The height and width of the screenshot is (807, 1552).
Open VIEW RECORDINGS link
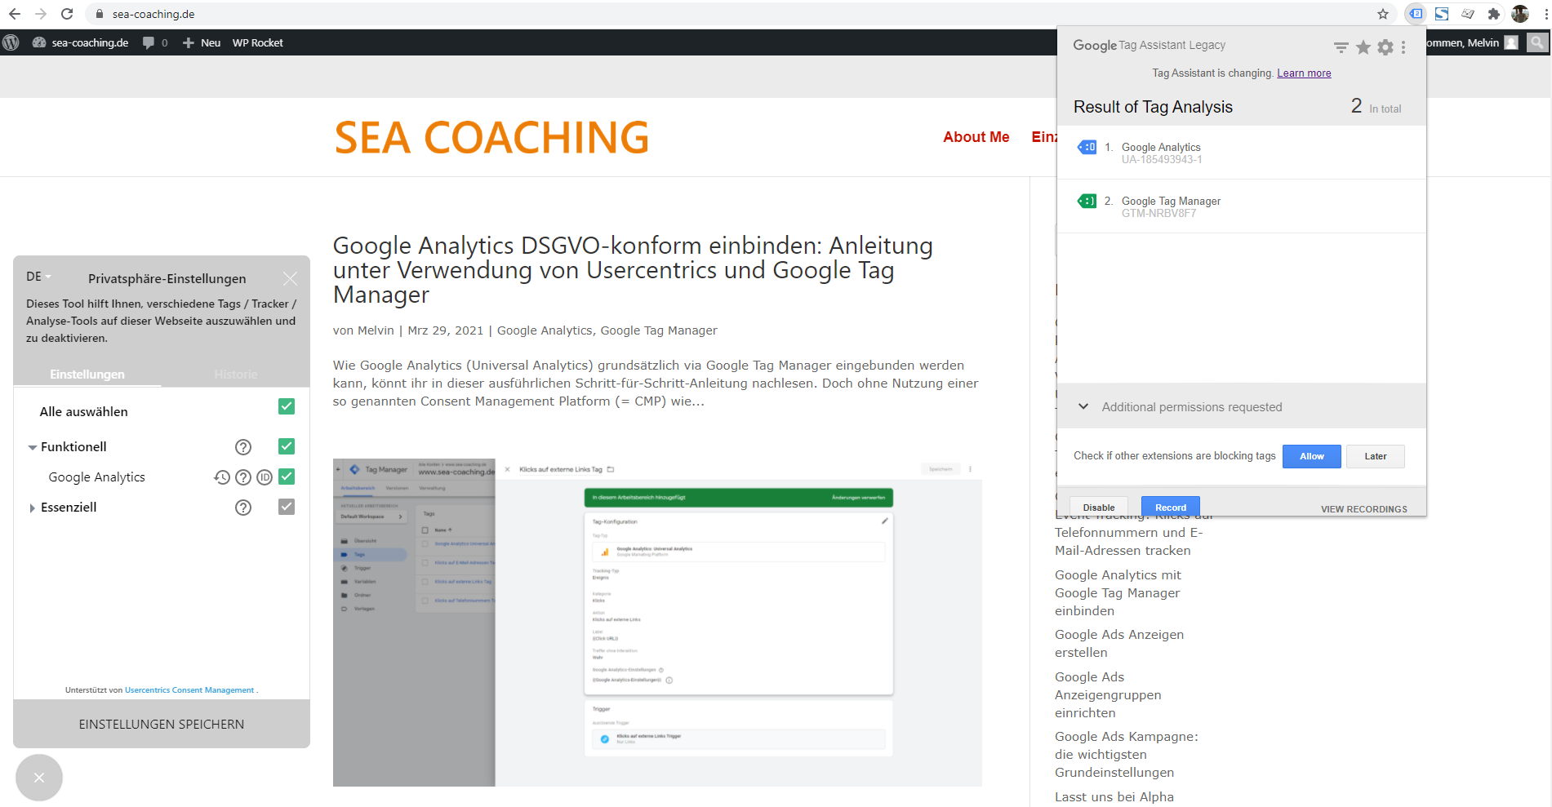[1364, 509]
